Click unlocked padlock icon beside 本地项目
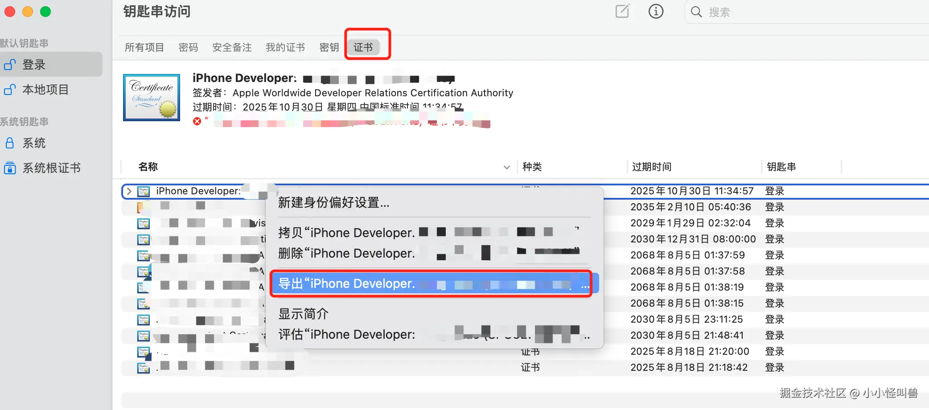This screenshot has height=410, width=929. click(x=10, y=90)
